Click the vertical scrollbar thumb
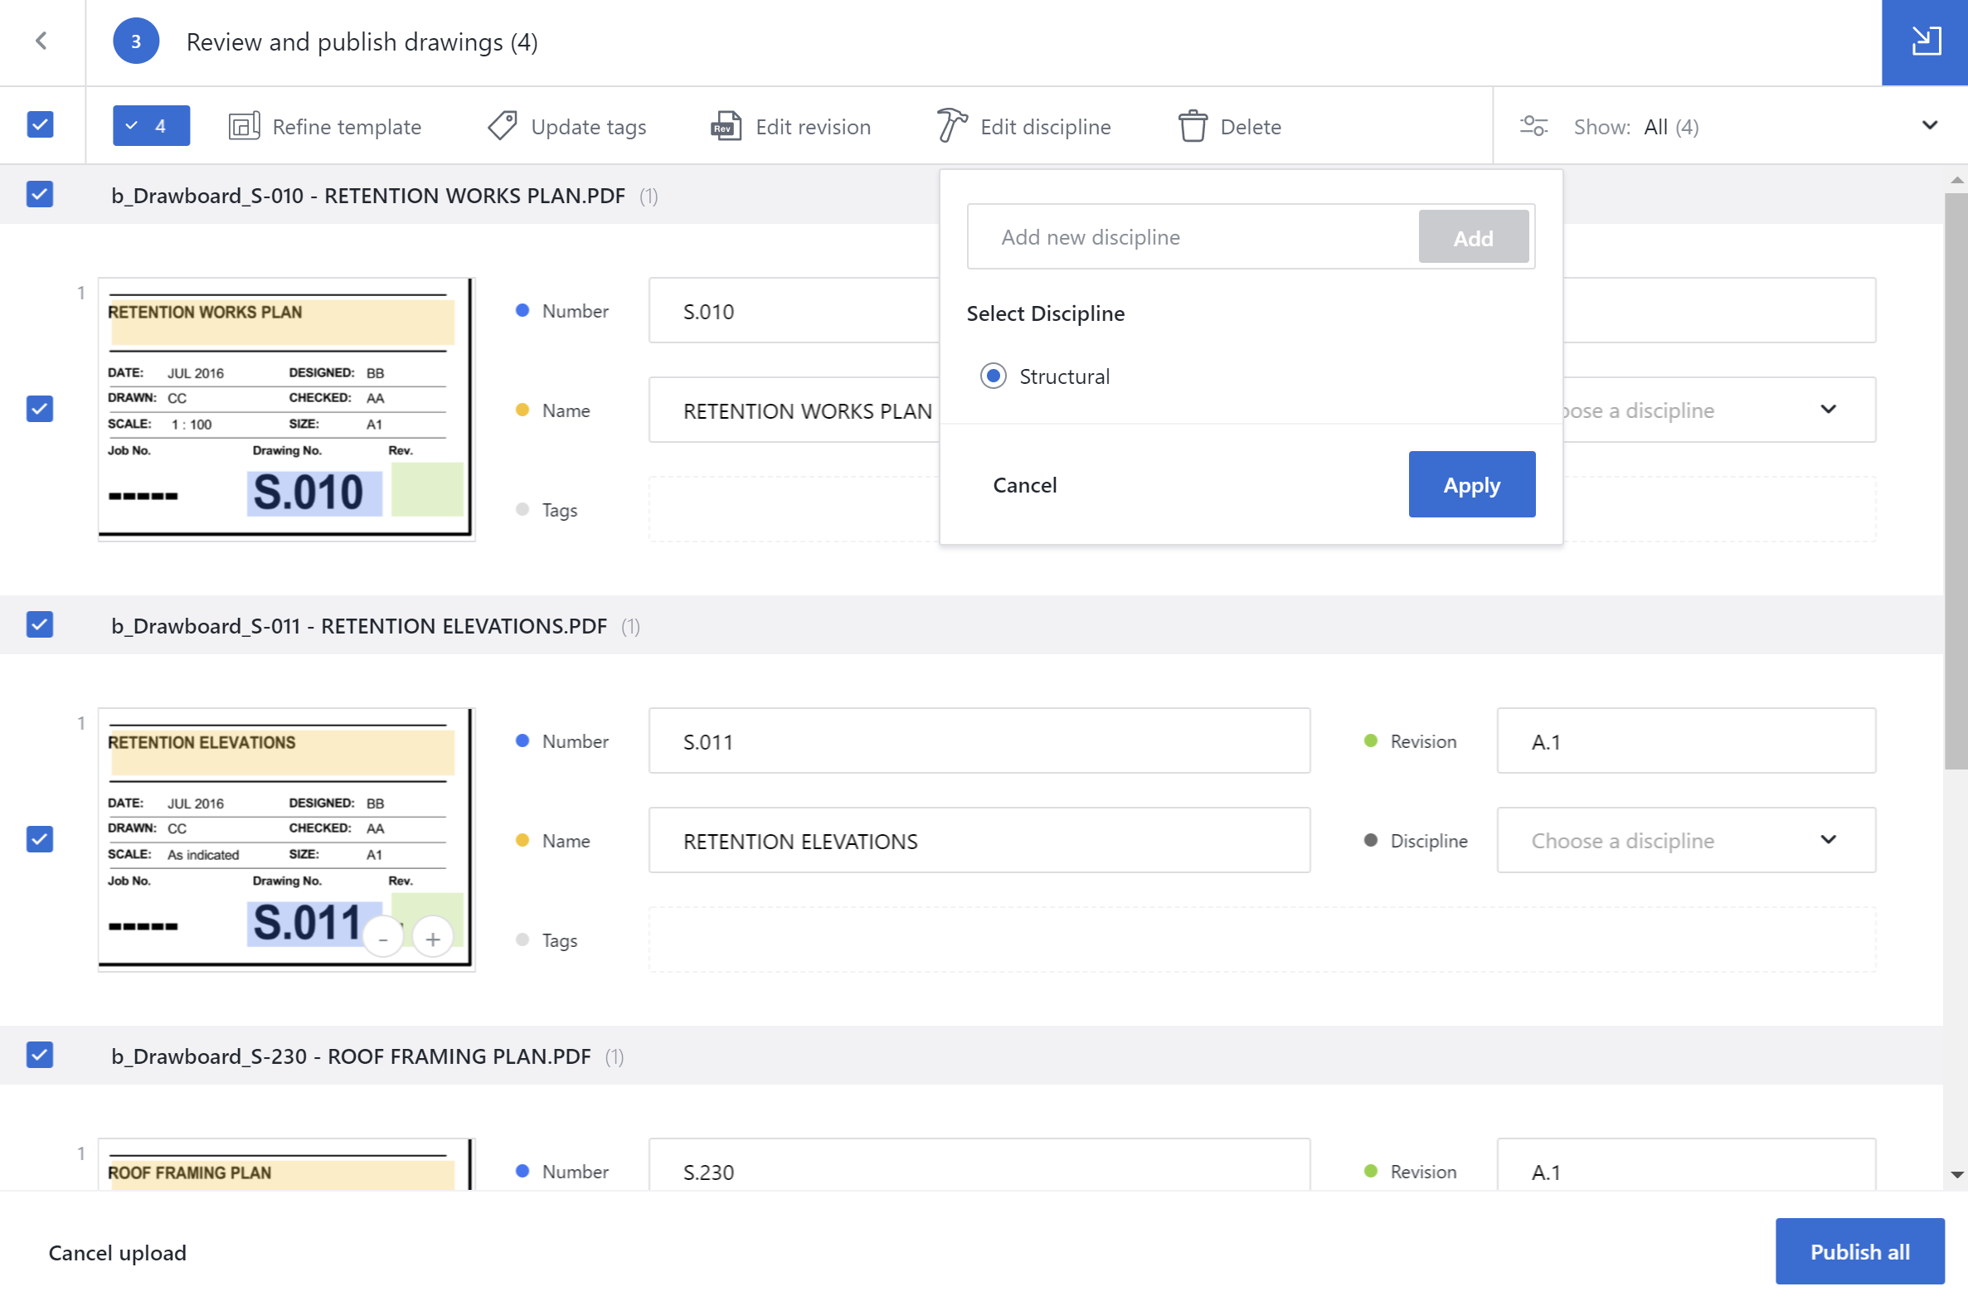The width and height of the screenshot is (1968, 1306). pyautogui.click(x=1956, y=482)
